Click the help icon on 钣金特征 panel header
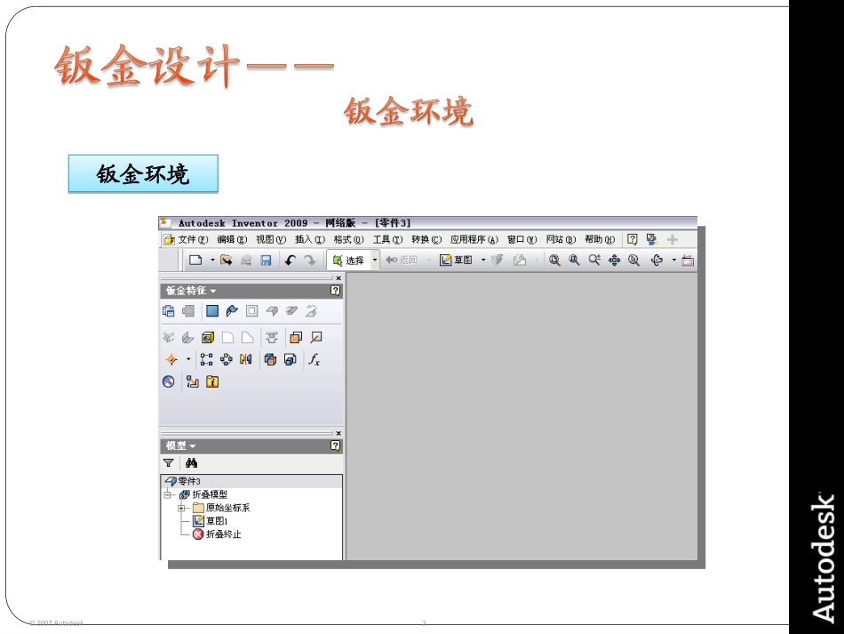This screenshot has height=634, width=844. (335, 291)
